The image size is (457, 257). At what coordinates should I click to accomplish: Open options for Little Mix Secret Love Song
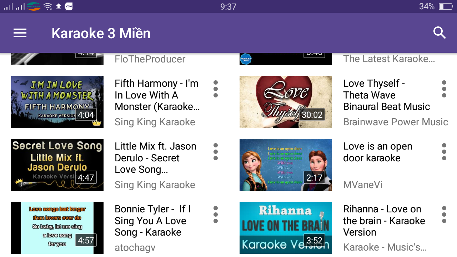pyautogui.click(x=216, y=152)
